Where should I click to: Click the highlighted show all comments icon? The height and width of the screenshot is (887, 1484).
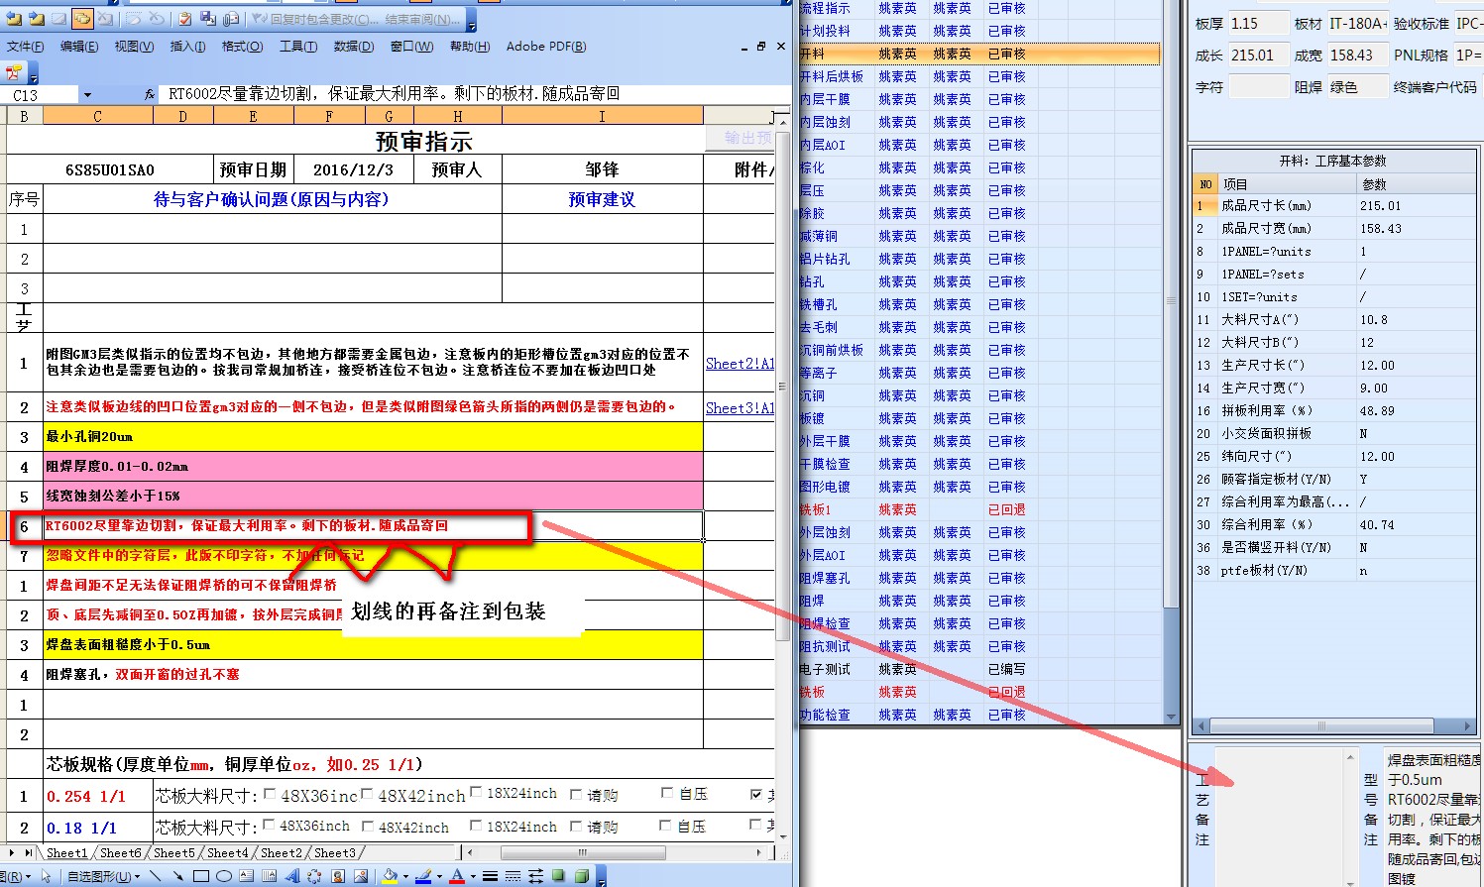click(82, 19)
